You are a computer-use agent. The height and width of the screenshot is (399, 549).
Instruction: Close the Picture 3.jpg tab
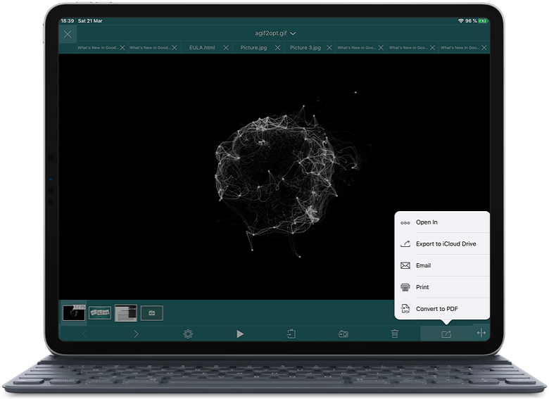329,48
